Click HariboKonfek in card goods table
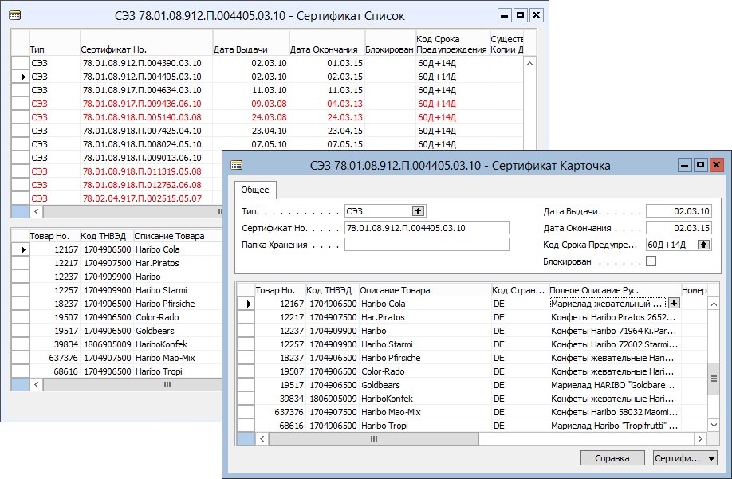Viewport: 732px width, 479px height. click(387, 399)
